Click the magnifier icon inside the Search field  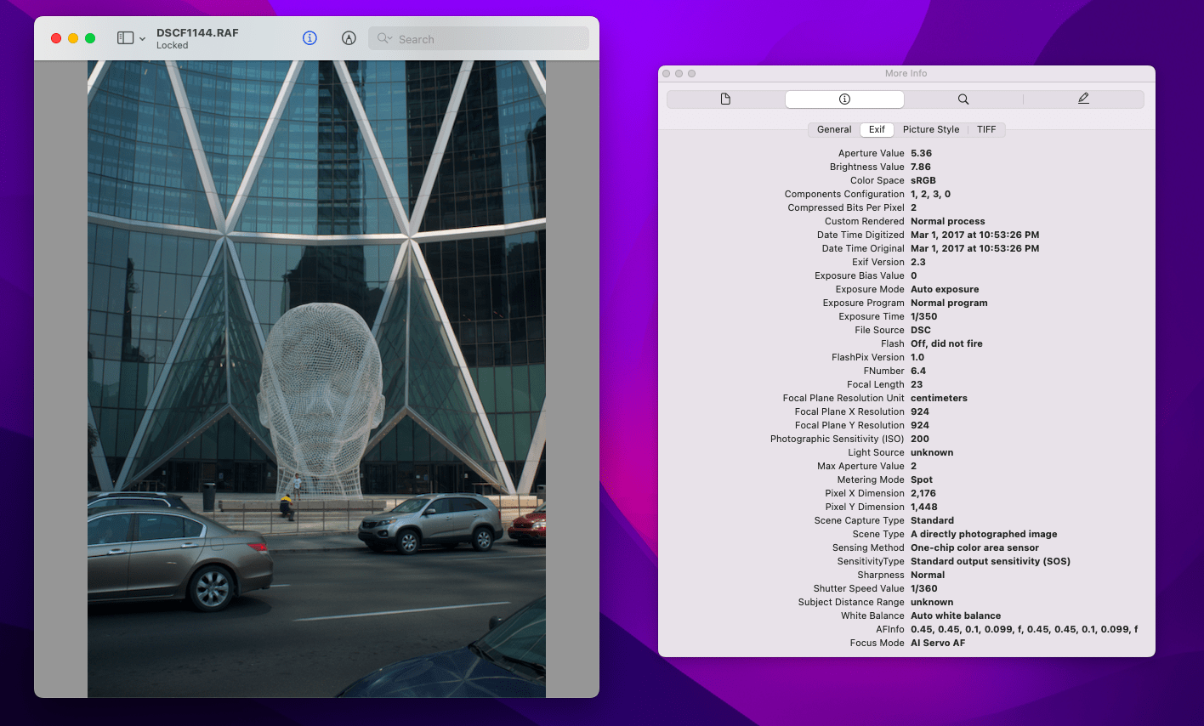[x=381, y=38]
